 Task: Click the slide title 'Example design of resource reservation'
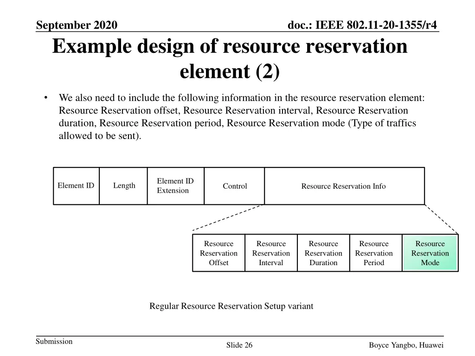(x=230, y=46)
